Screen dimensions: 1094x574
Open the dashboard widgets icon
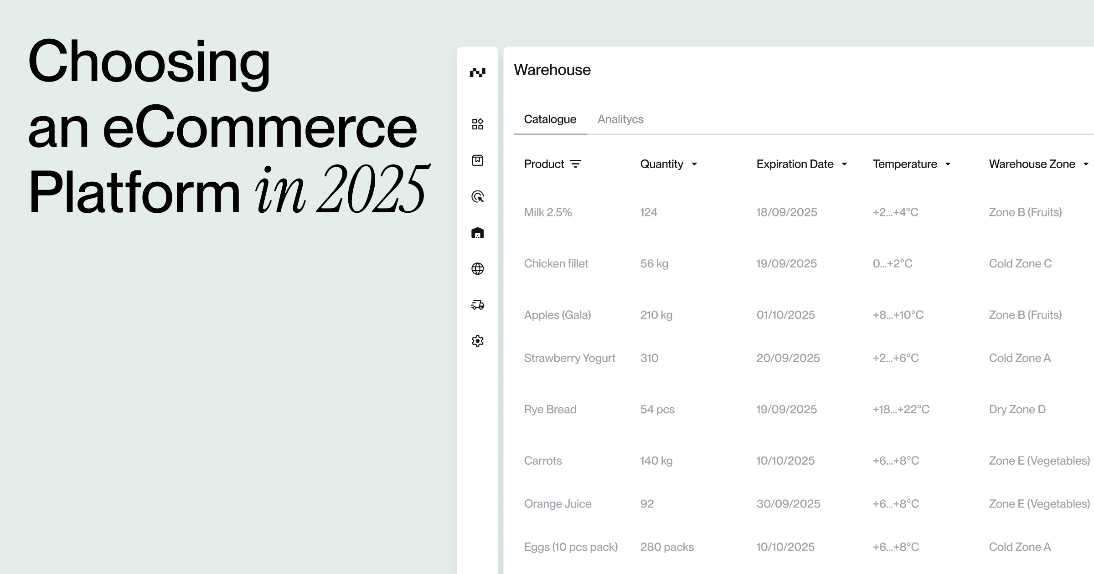pos(477,124)
